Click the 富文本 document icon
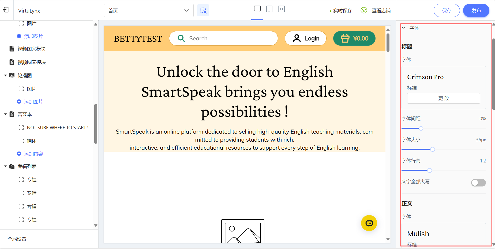Image resolution: width=495 pixels, height=249 pixels. pyautogui.click(x=12, y=114)
